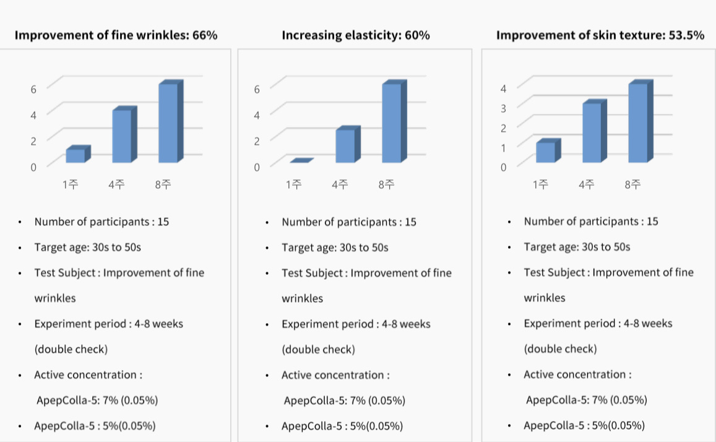Click the 4주 bar in elasticity chart
716x442 pixels.
[348, 144]
